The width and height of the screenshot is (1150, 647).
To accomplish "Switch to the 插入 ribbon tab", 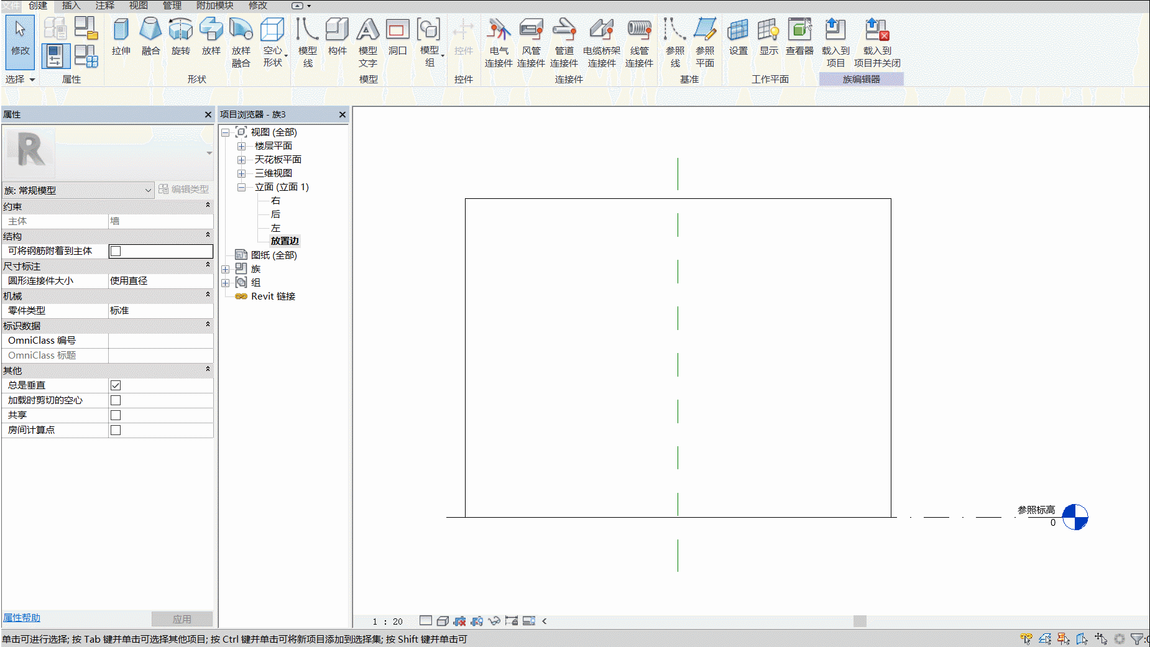I will pos(71,6).
